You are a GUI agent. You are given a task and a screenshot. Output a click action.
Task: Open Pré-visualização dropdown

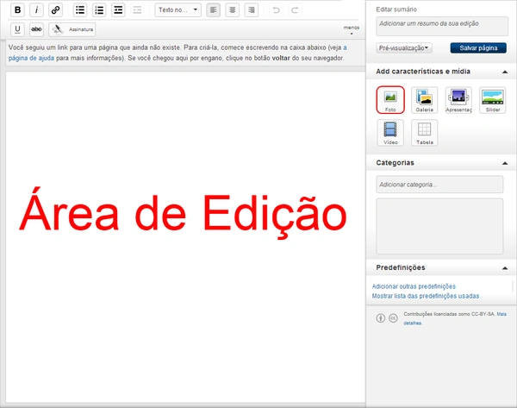point(404,47)
